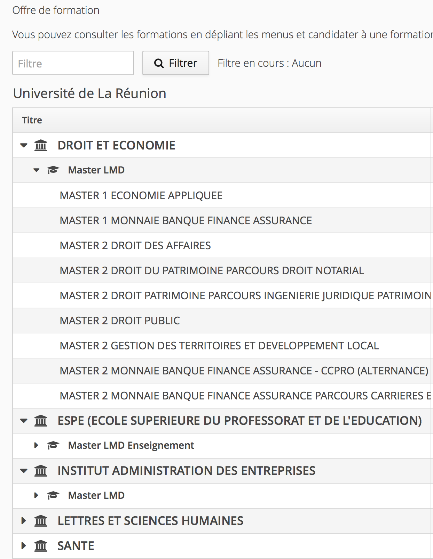
Task: Click the institution icon beside DROIT ET ECONOMIE
Action: pos(41,145)
